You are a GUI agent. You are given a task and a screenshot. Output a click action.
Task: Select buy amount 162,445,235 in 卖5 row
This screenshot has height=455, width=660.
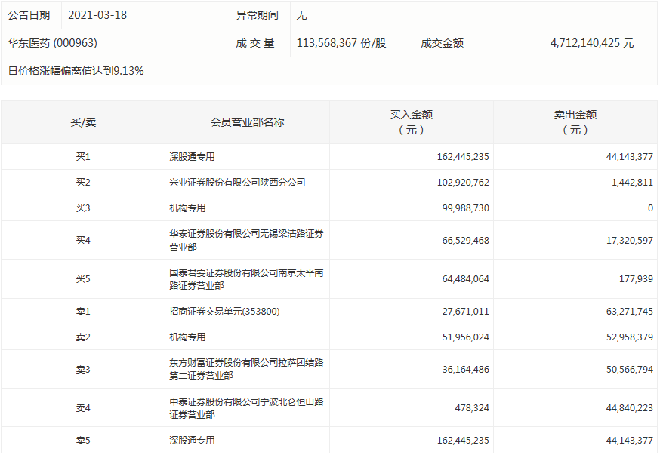point(463,441)
